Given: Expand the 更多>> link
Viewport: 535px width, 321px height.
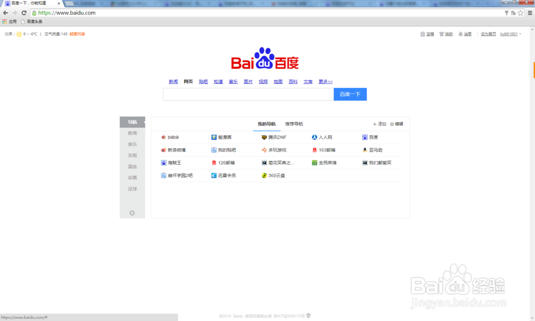Looking at the screenshot, I should (x=325, y=81).
